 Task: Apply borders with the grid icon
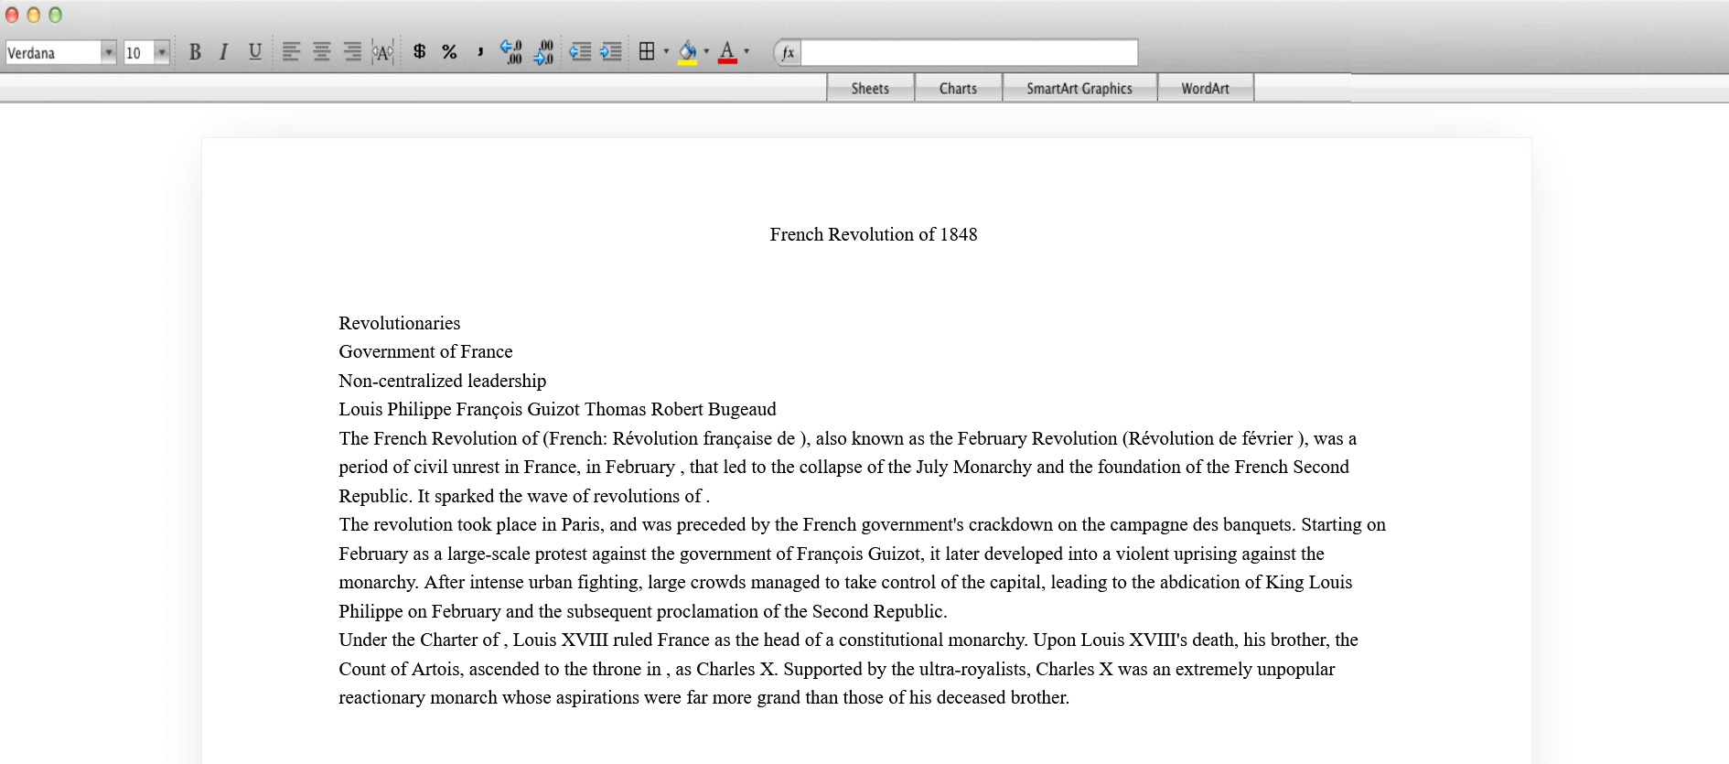[x=647, y=52]
